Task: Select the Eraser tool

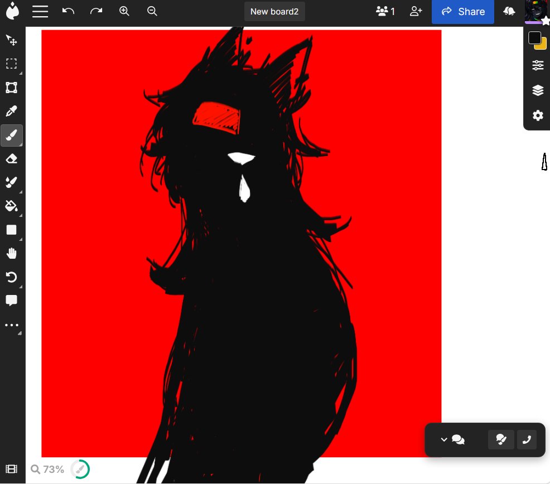Action: [x=12, y=158]
